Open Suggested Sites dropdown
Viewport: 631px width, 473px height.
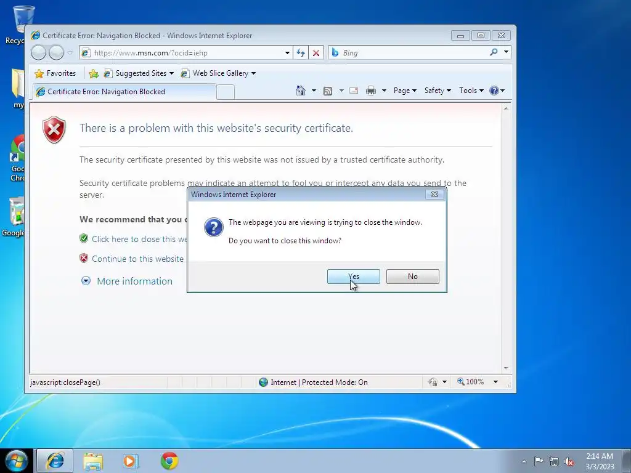[x=139, y=73]
